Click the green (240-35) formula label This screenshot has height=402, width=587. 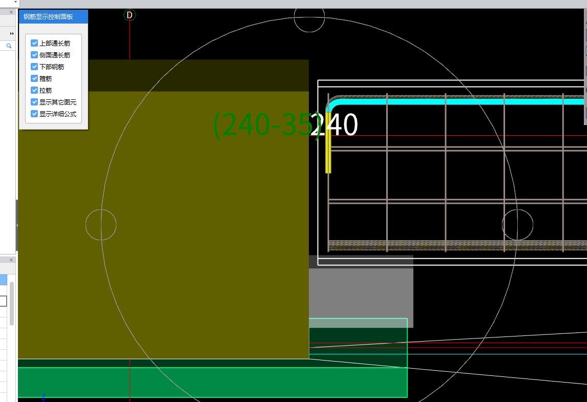pyautogui.click(x=264, y=125)
